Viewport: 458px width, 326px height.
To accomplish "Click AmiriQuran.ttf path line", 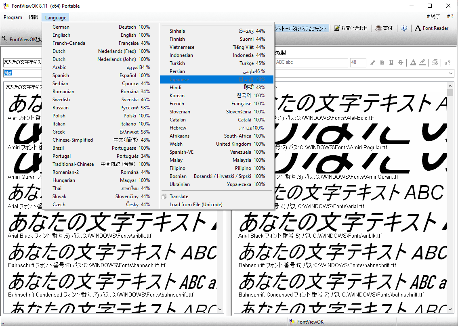I will pos(336,177).
